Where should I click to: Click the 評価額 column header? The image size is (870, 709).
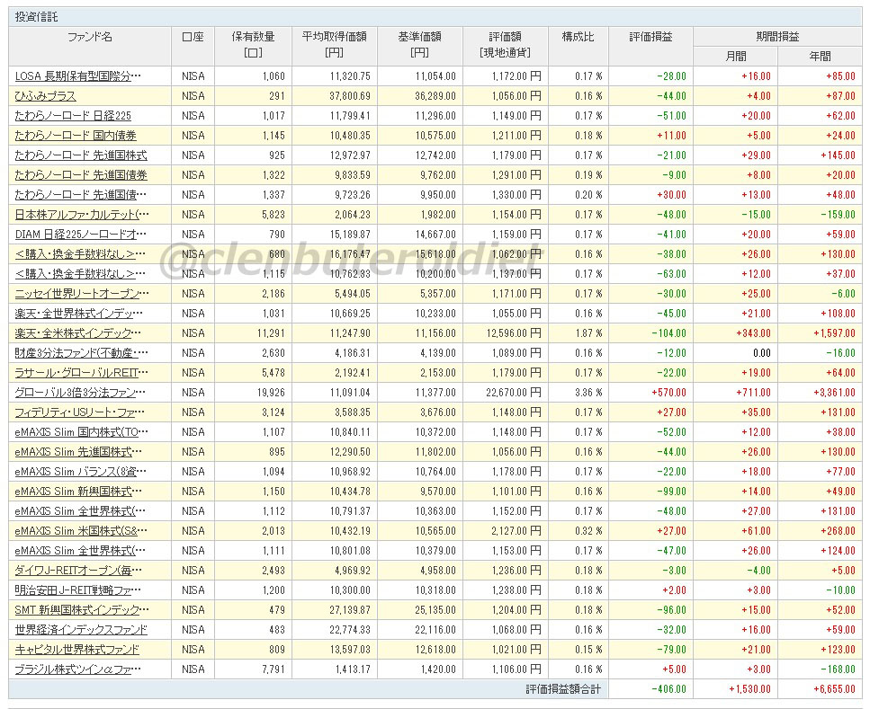505,44
